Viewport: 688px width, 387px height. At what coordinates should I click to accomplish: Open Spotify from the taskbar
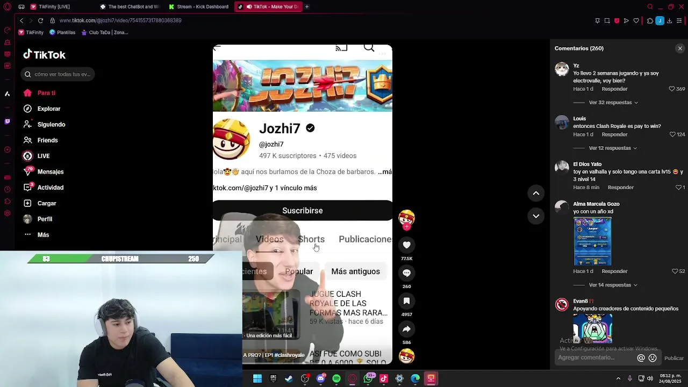coord(336,378)
